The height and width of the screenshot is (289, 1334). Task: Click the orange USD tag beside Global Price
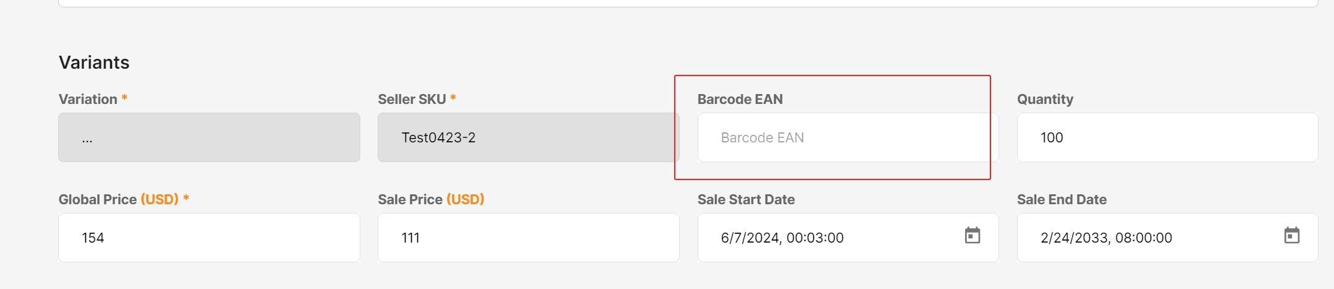point(160,199)
